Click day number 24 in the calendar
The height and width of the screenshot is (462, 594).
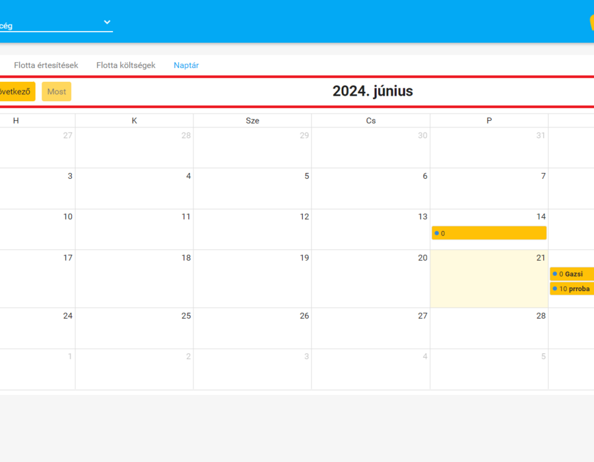(x=68, y=316)
